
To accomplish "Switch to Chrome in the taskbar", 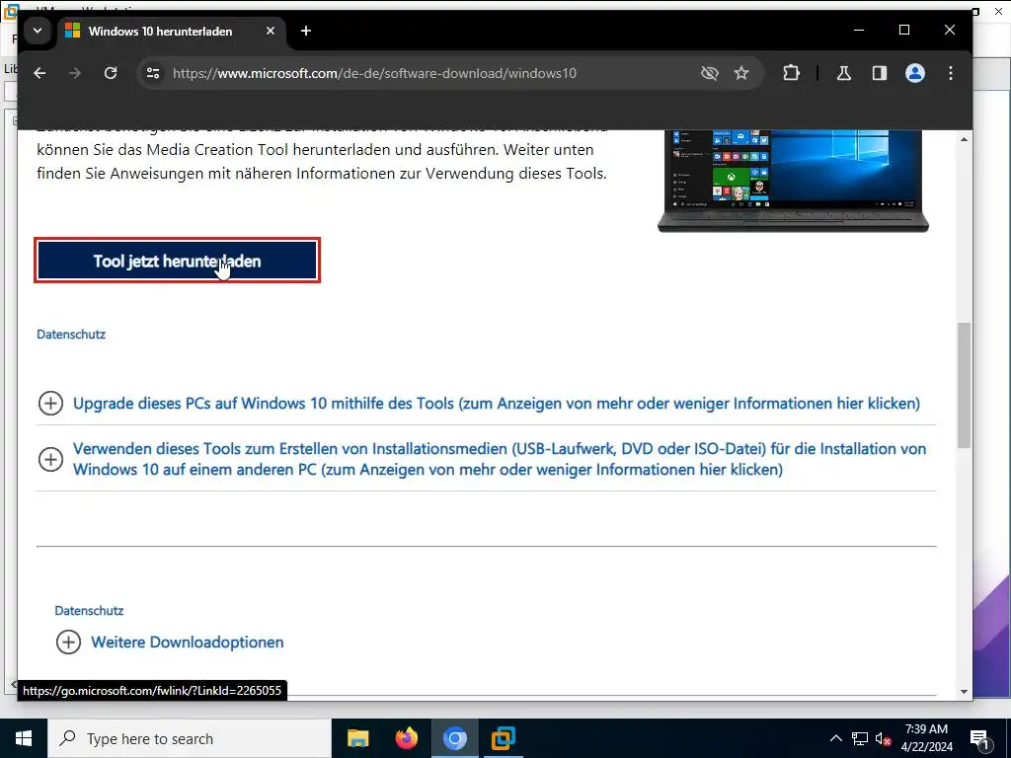I will 454,738.
